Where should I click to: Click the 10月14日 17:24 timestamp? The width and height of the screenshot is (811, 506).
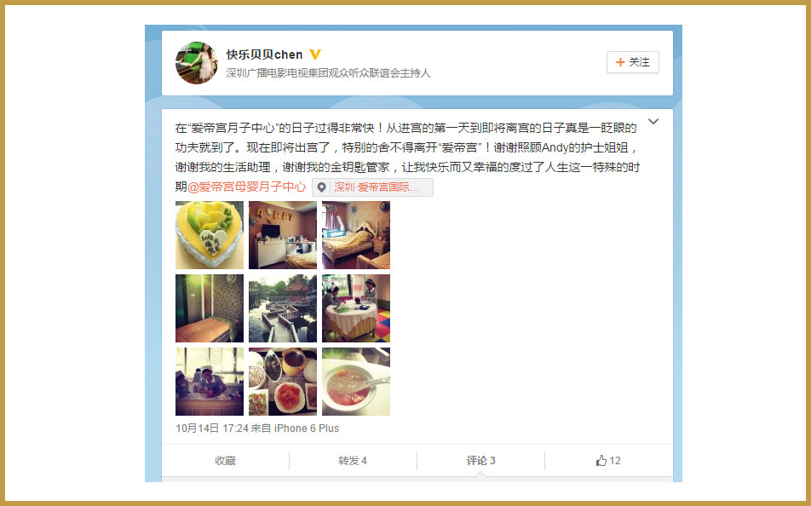pyautogui.click(x=212, y=428)
